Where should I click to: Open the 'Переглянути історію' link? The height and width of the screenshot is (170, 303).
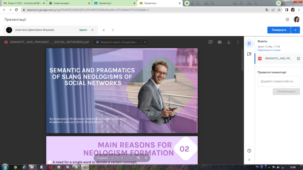click(x=269, y=50)
